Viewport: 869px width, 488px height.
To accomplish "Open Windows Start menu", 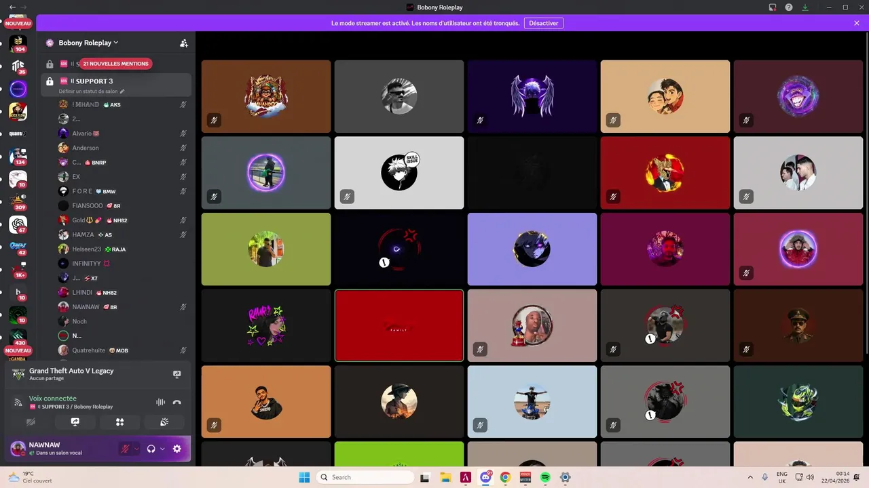I will coord(304,477).
